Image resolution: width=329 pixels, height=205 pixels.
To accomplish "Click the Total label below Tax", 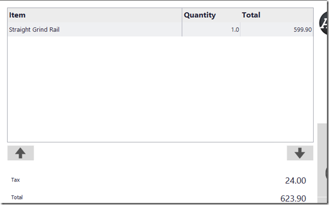I will (17, 197).
